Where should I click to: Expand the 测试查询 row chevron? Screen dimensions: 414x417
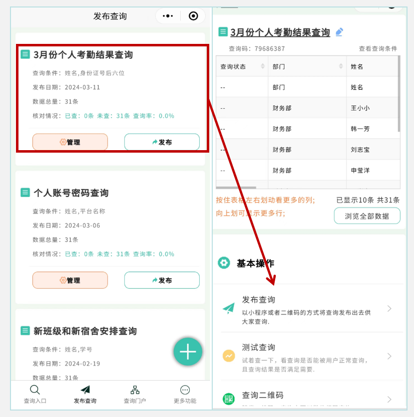pyautogui.click(x=389, y=356)
